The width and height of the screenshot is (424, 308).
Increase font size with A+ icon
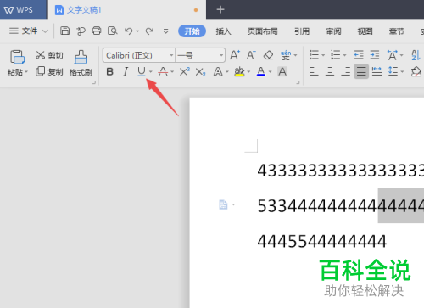(x=235, y=55)
